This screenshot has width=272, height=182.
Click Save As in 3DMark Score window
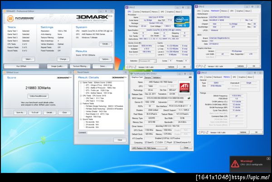(20, 113)
